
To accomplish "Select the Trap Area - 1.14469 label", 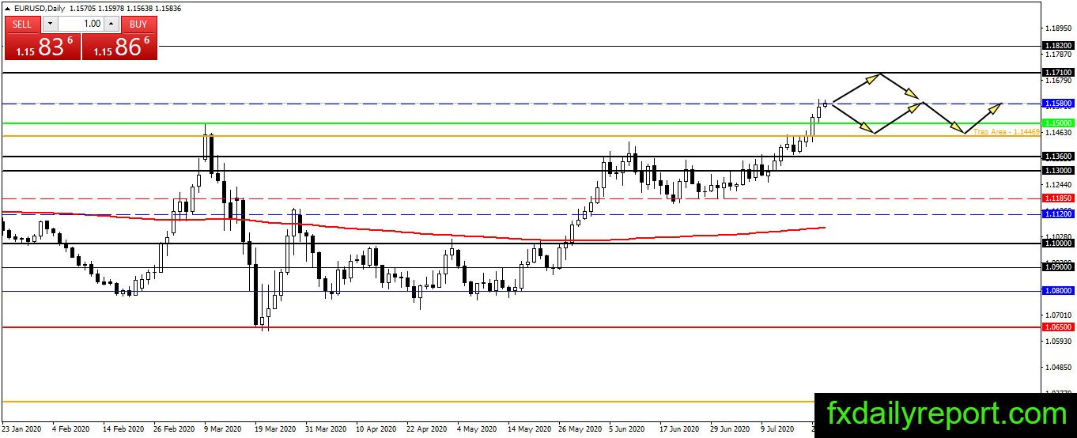I will (x=1007, y=132).
